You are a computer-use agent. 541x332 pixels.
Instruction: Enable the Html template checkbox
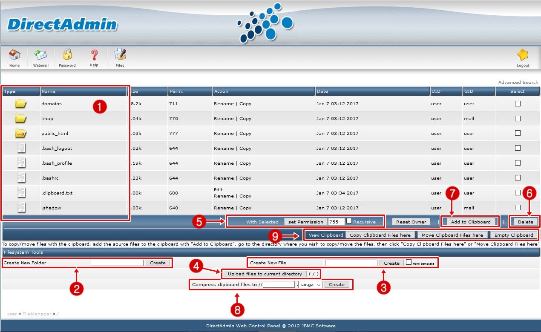point(409,262)
